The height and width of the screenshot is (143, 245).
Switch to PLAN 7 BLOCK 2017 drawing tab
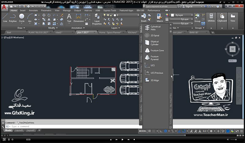pos(38,32)
